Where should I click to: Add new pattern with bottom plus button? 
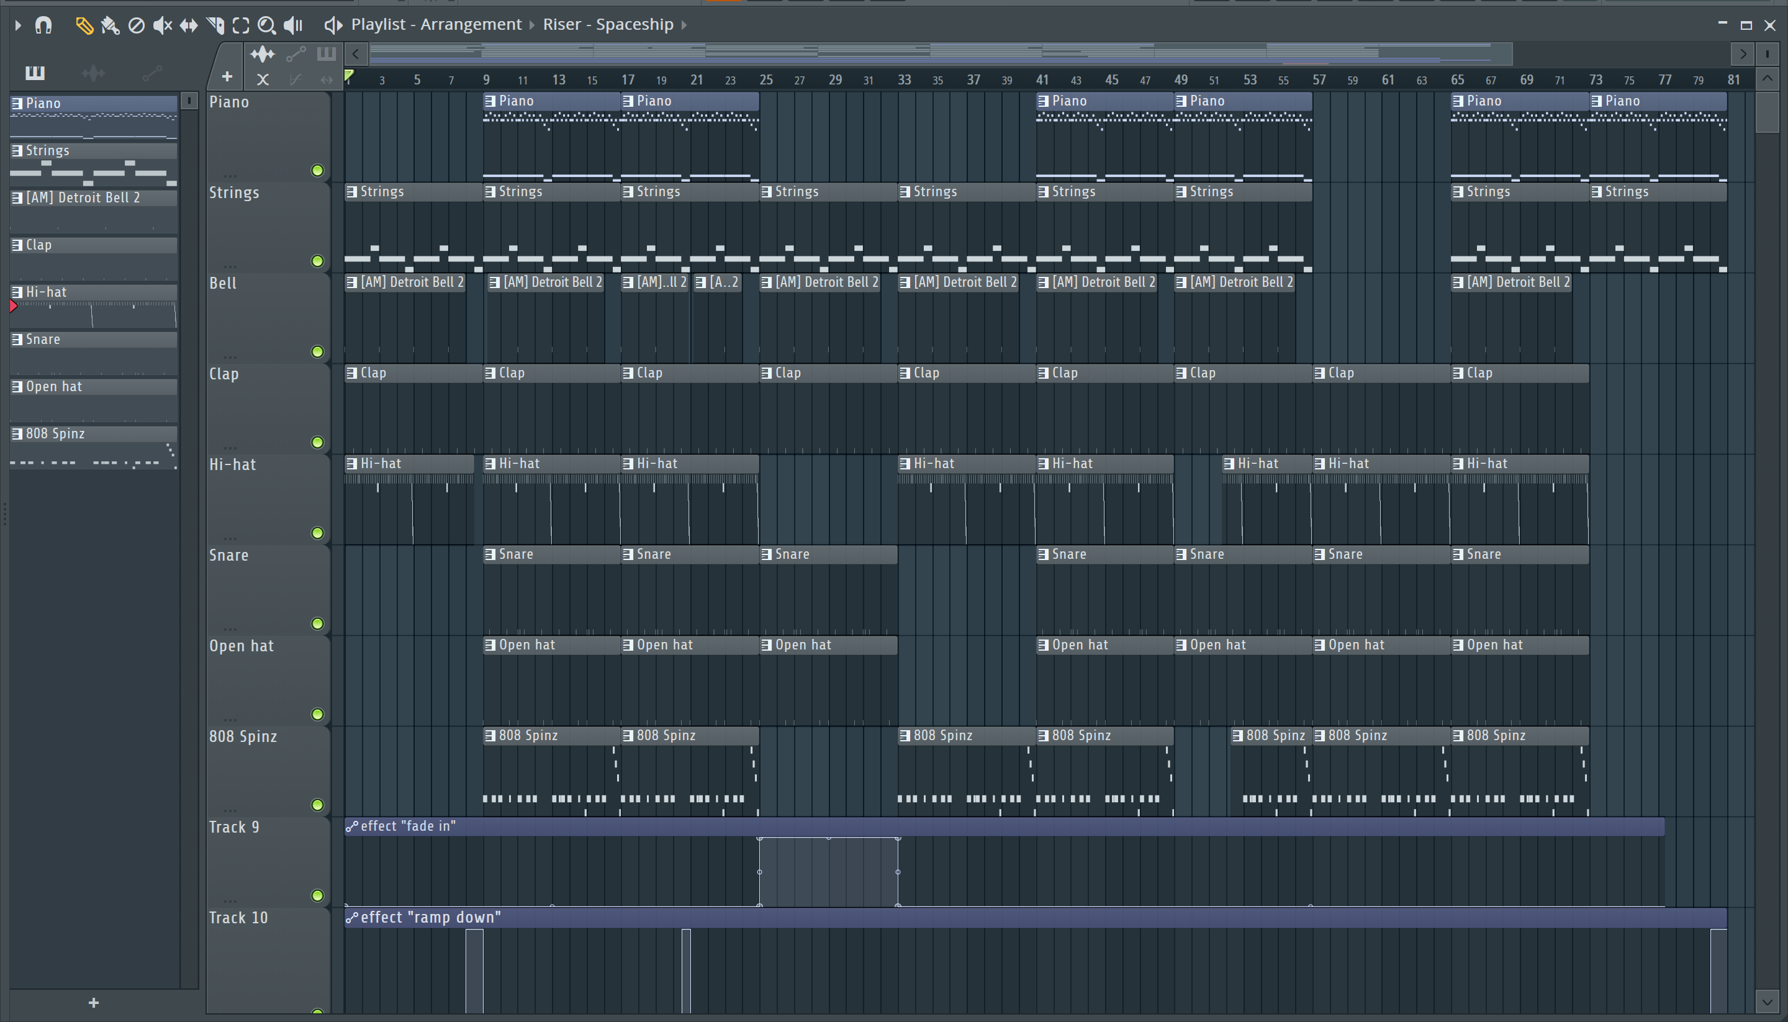click(94, 1002)
